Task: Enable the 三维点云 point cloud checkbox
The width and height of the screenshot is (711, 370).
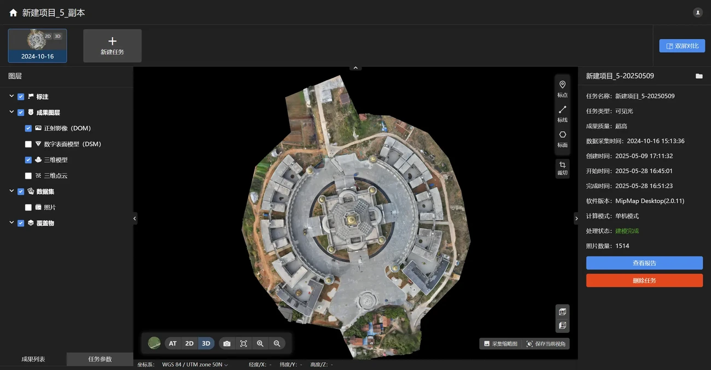Action: tap(28, 176)
